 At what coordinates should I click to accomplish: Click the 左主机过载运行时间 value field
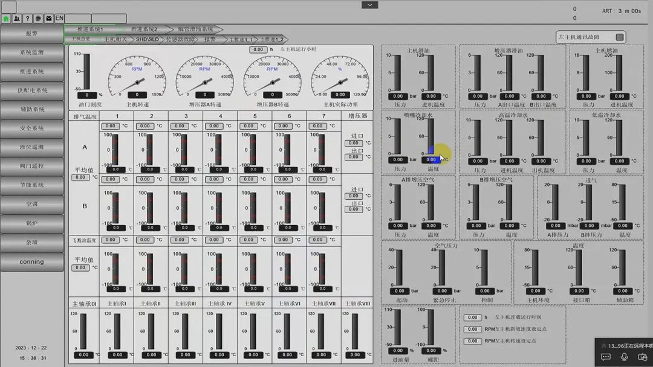[x=472, y=318]
